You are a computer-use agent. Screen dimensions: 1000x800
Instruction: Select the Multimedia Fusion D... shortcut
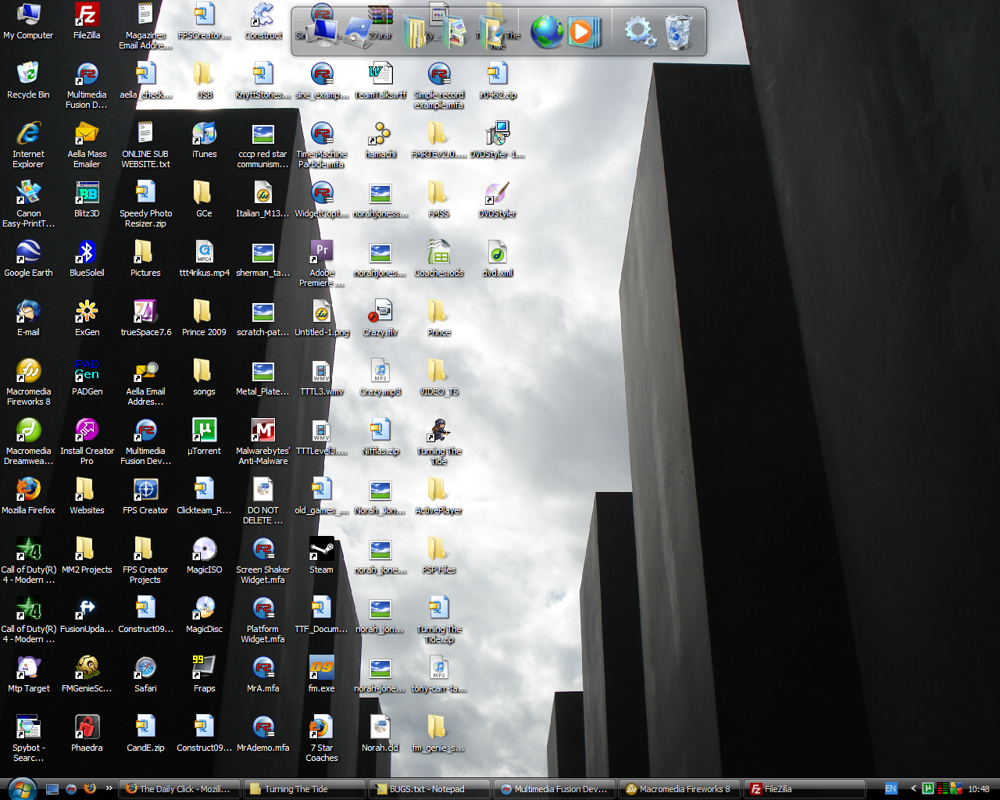[87, 85]
